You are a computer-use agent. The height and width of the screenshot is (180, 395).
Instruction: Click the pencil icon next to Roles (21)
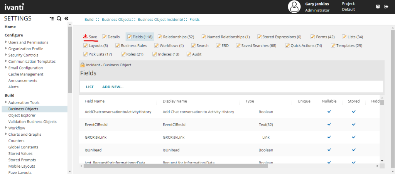coord(123,54)
